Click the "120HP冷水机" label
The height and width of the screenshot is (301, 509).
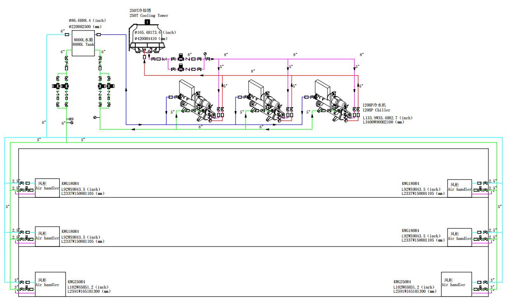(374, 105)
